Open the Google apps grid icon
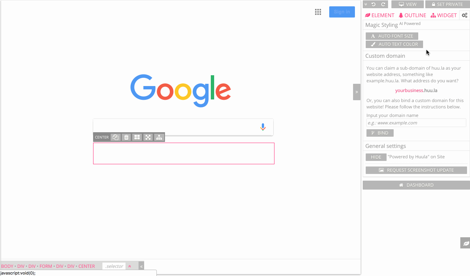 [x=318, y=12]
